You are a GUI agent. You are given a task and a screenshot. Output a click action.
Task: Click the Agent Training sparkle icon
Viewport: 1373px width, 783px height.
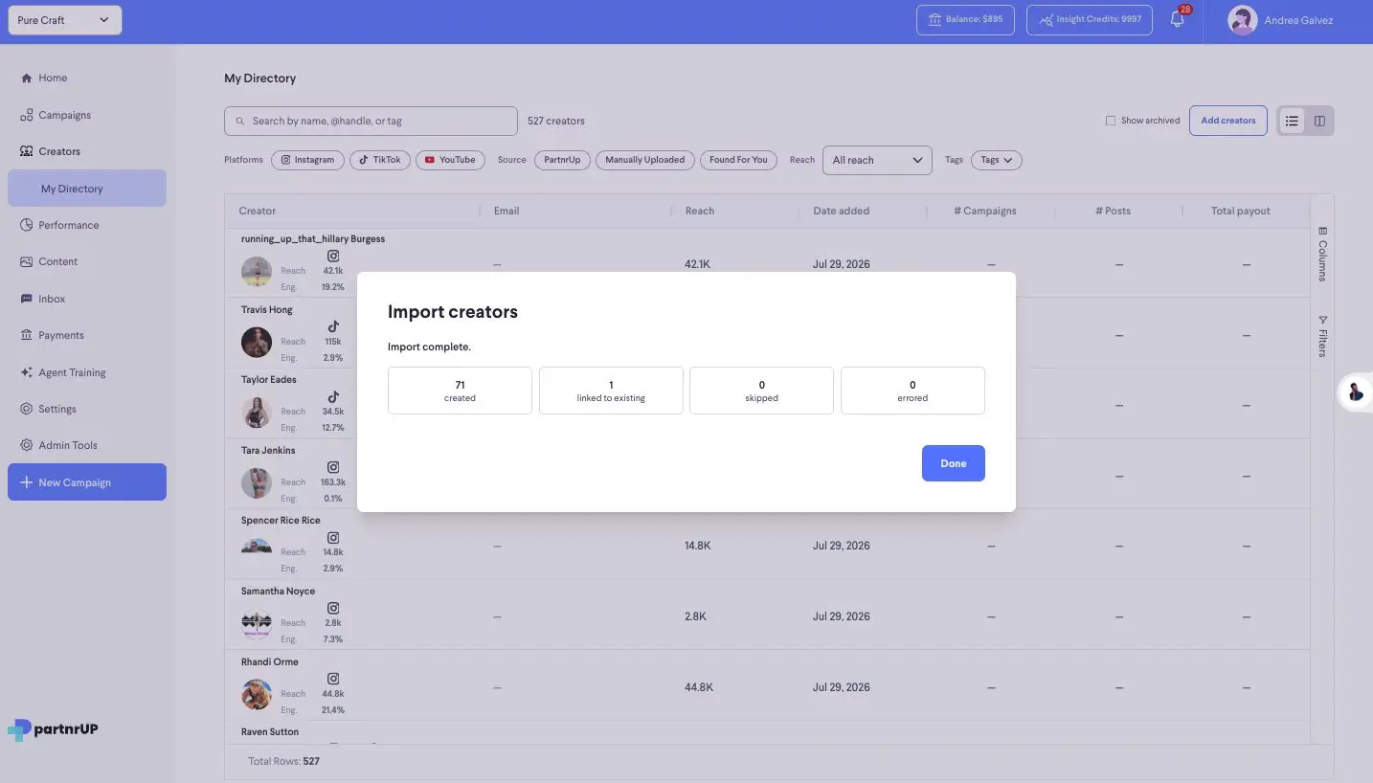click(27, 372)
